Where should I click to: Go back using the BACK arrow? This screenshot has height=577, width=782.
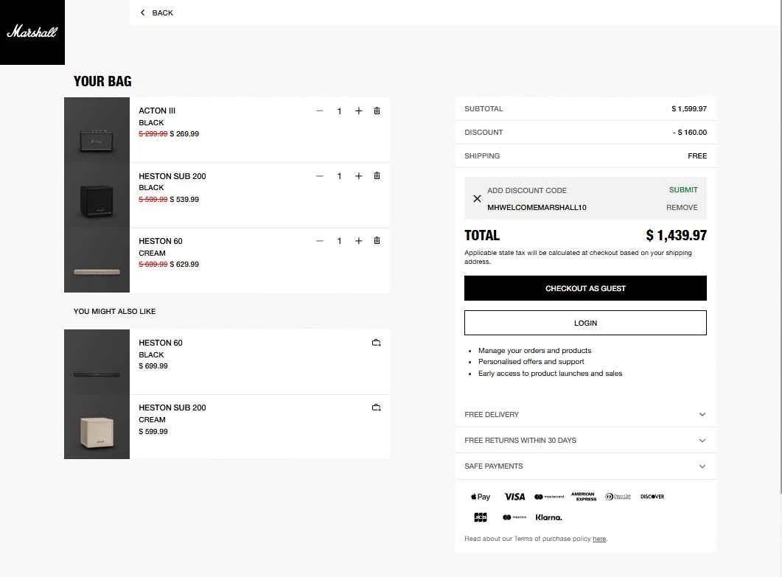coord(156,13)
